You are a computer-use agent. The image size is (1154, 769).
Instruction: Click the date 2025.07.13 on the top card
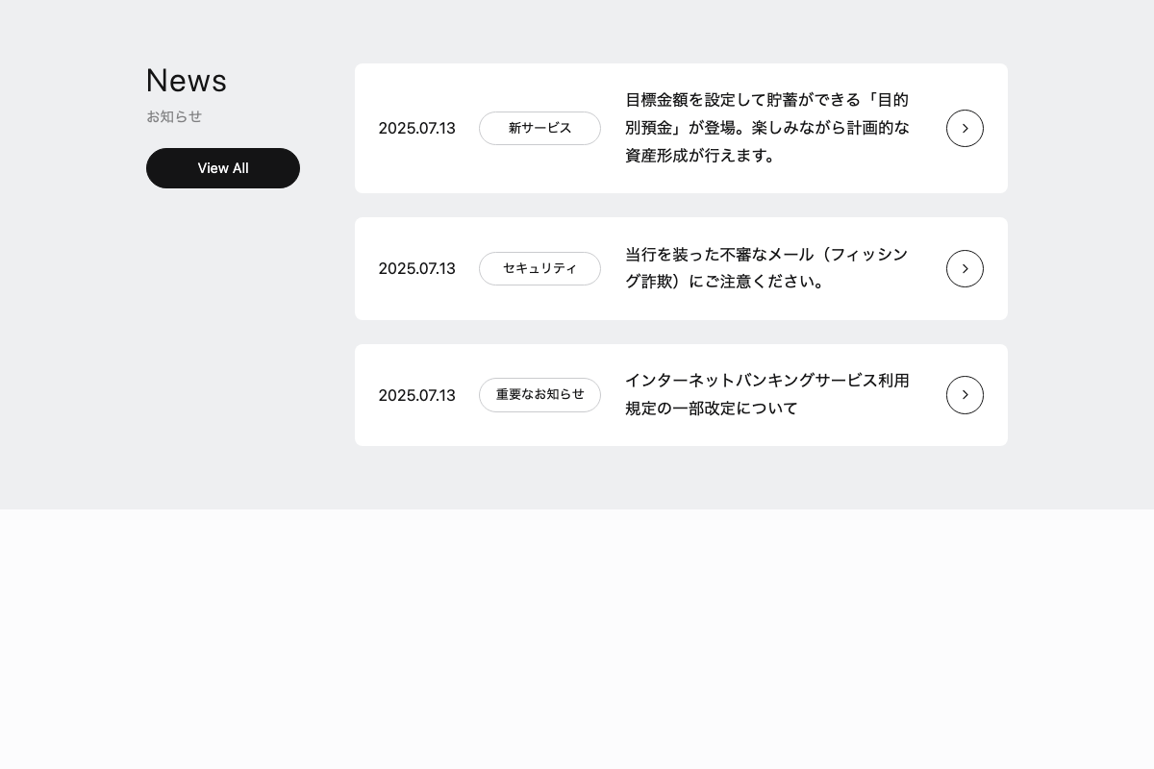416,128
